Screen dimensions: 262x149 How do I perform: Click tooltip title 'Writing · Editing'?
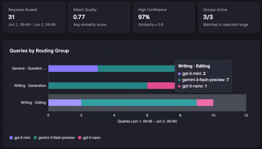(194, 66)
